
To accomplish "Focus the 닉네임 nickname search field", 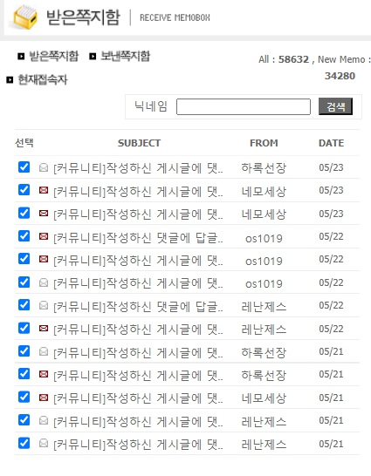I will (244, 106).
